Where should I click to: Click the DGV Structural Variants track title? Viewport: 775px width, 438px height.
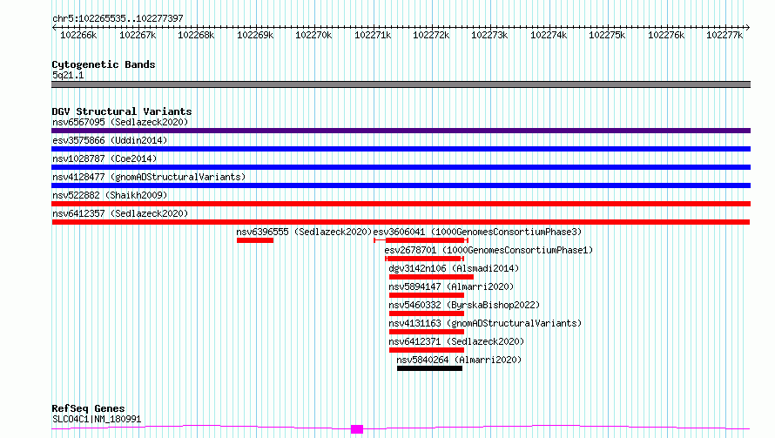(122, 111)
